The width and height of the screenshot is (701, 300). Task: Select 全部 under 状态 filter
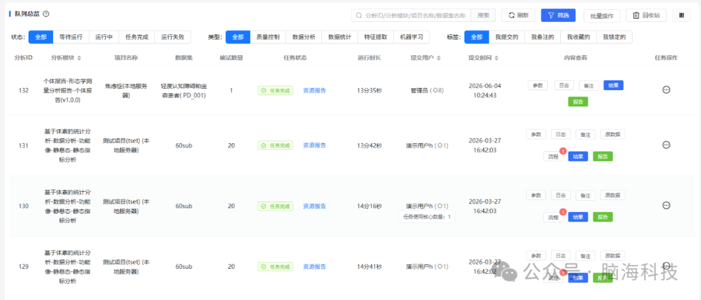[x=41, y=37]
